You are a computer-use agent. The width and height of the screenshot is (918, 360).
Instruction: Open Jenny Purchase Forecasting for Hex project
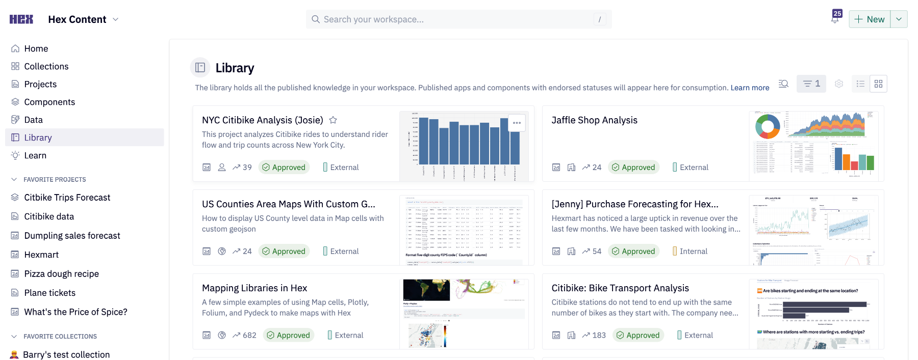635,204
